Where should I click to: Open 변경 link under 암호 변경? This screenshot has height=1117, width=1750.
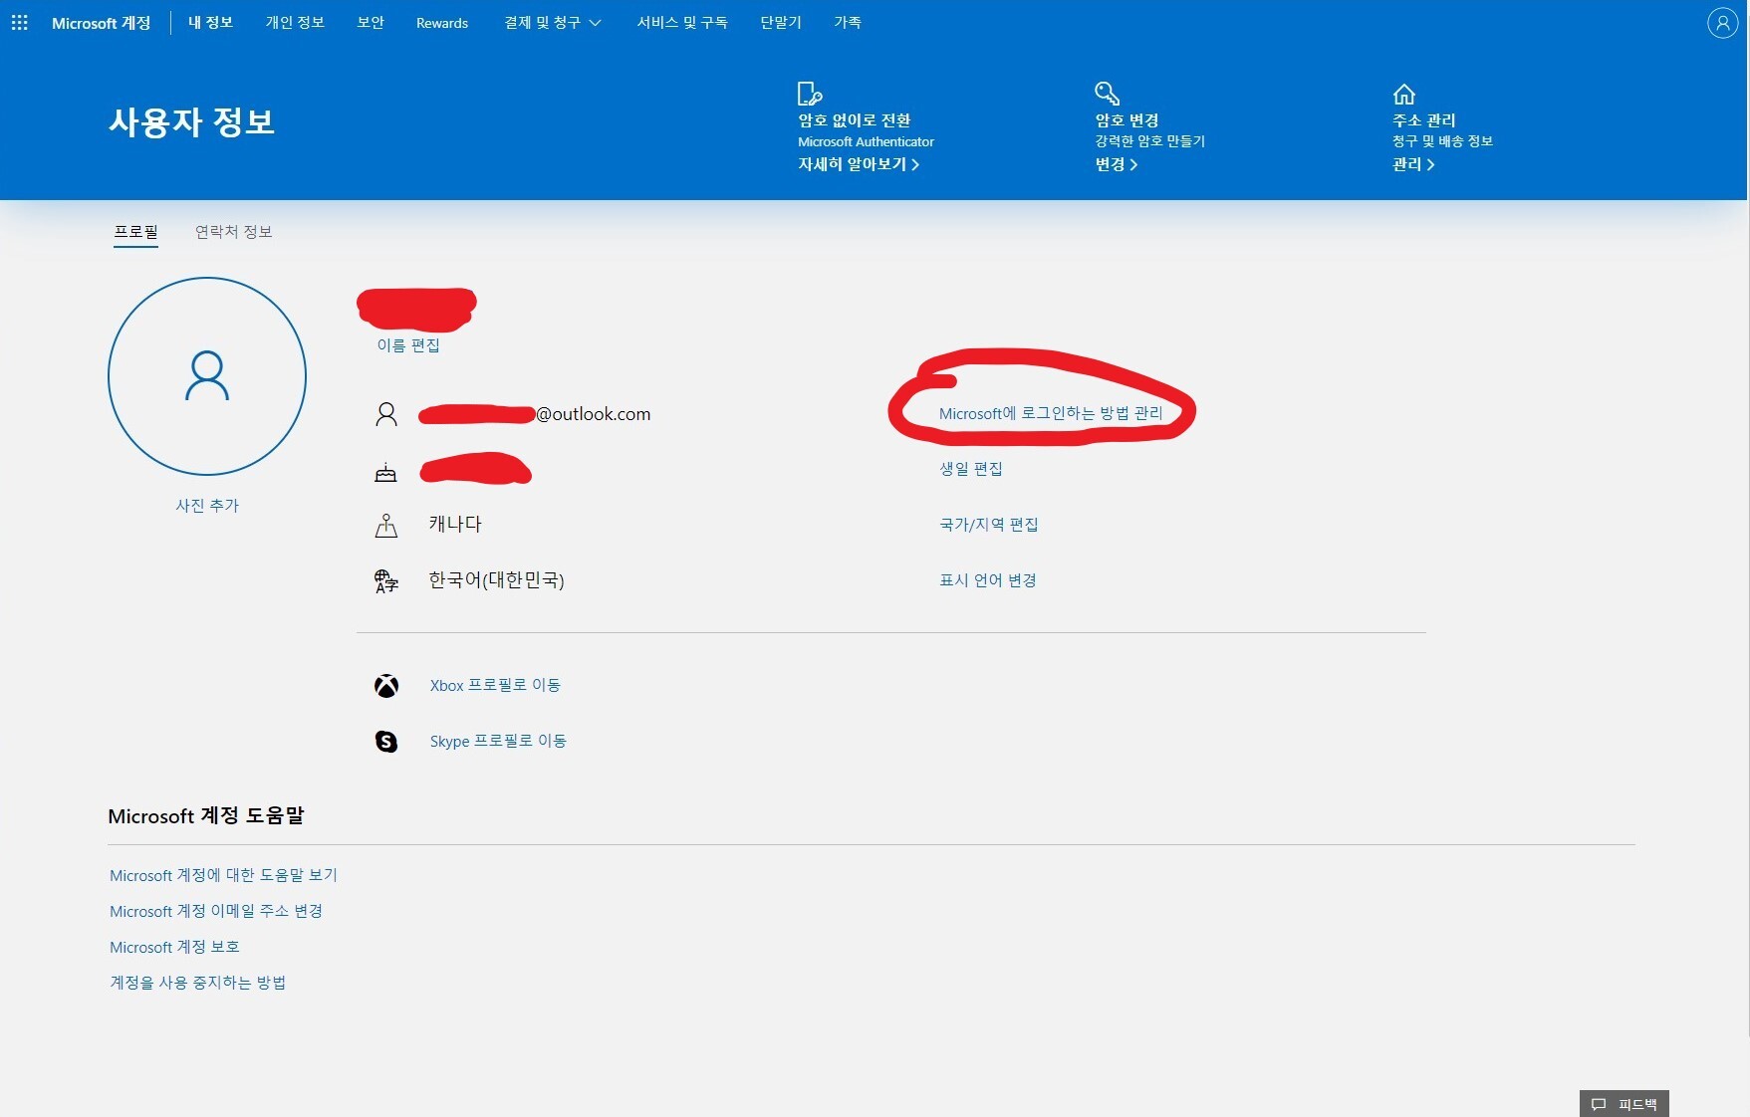tap(1117, 164)
